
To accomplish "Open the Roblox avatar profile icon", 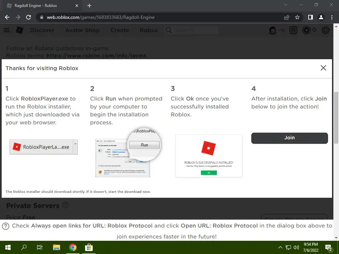I will tap(273, 30).
